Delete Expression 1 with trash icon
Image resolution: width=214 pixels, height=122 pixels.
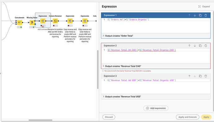[206, 15]
